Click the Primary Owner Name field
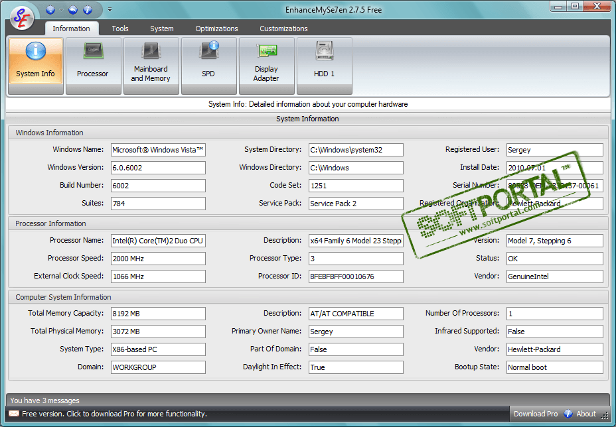This screenshot has height=427, width=616. [356, 332]
